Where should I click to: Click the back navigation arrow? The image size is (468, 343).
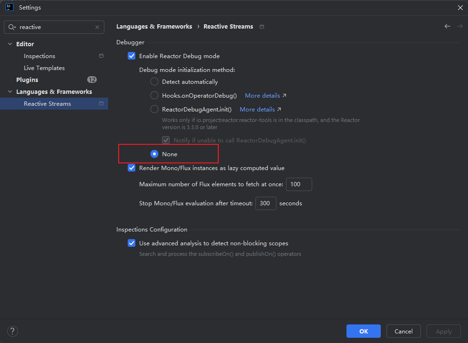pos(447,27)
